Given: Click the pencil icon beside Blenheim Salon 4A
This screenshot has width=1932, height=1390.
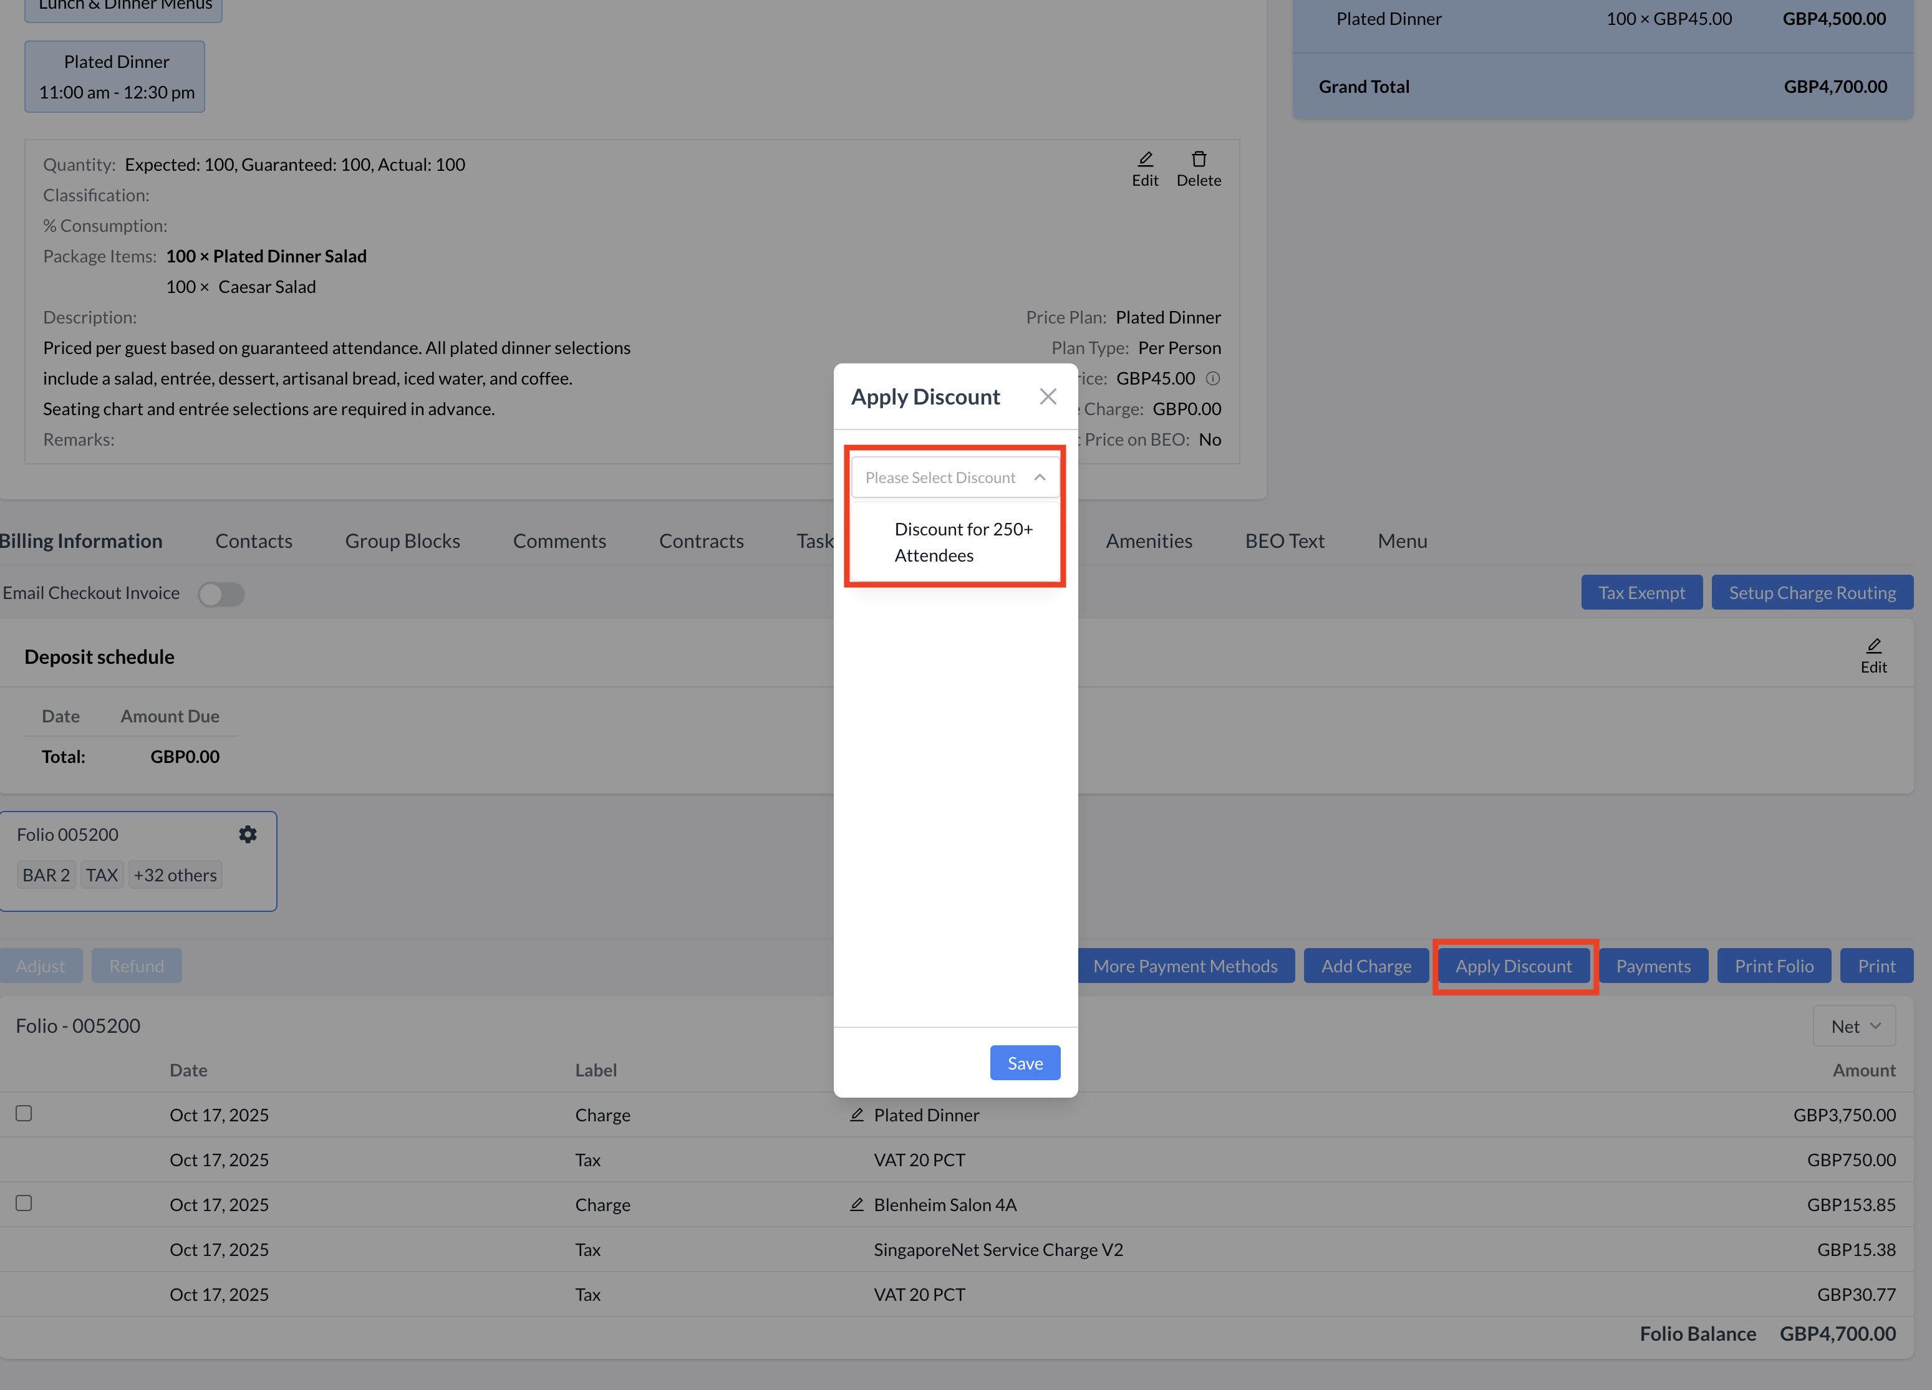Looking at the screenshot, I should (x=857, y=1204).
